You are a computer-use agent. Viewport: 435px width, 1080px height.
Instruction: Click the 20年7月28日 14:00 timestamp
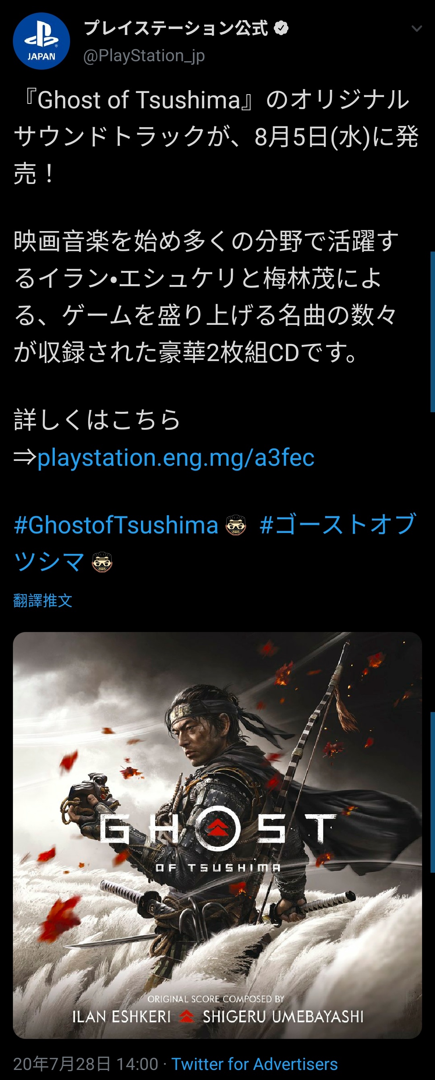85,1063
